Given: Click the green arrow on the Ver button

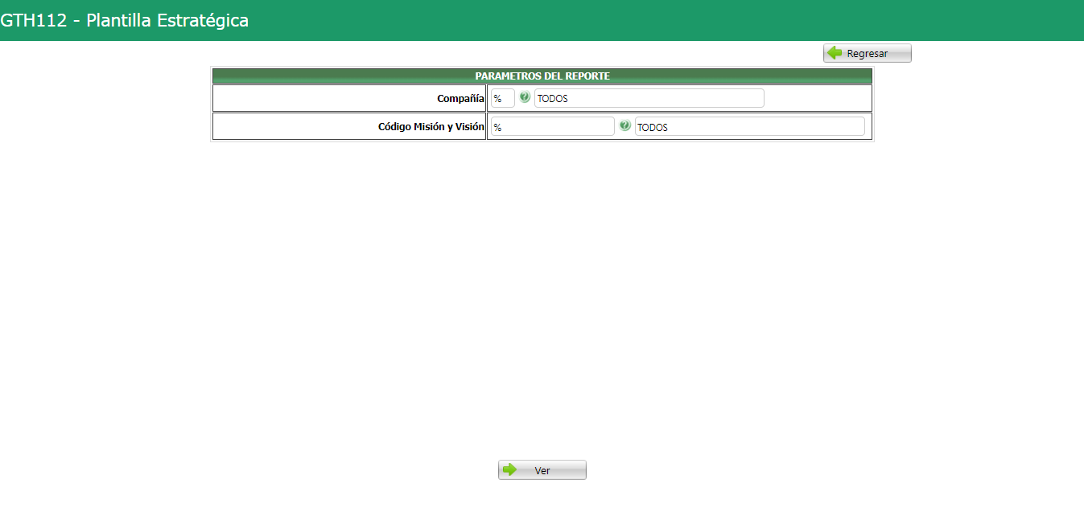Looking at the screenshot, I should [x=510, y=470].
